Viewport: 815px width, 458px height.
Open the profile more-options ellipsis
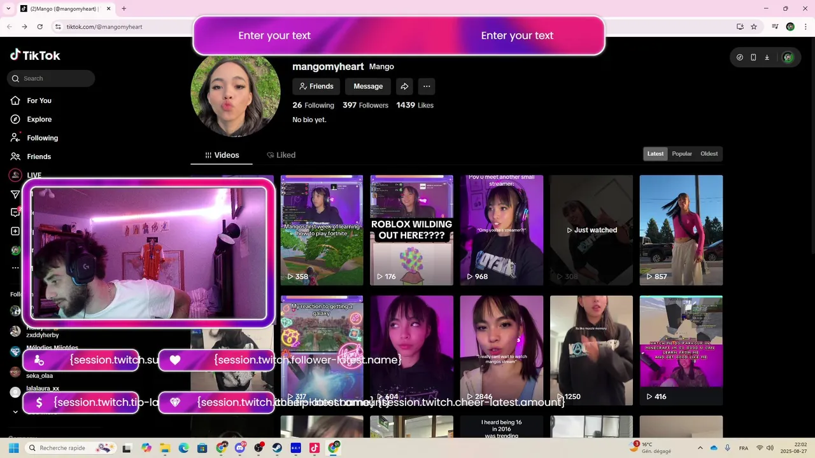427,87
